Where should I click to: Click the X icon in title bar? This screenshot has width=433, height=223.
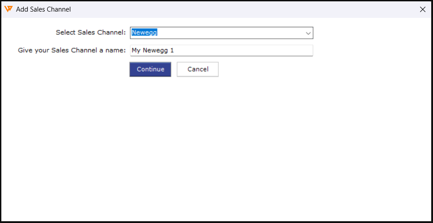[x=423, y=9]
